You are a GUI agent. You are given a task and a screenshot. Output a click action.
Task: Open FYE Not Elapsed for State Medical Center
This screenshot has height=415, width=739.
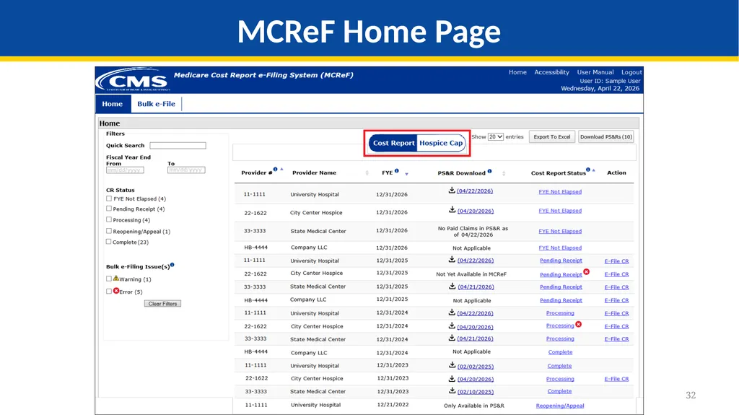tap(560, 231)
